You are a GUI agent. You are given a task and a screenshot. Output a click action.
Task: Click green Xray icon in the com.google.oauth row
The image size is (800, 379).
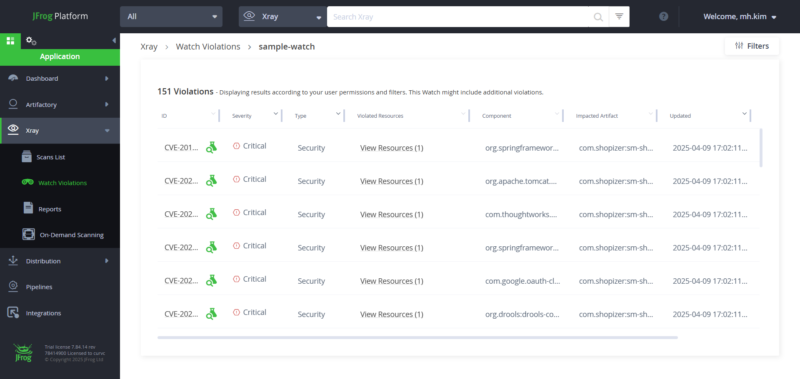tap(212, 280)
